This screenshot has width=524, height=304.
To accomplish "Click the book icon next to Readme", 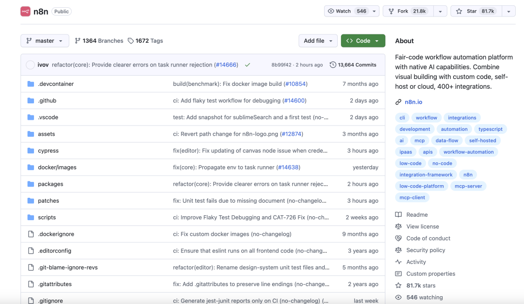I will point(398,214).
